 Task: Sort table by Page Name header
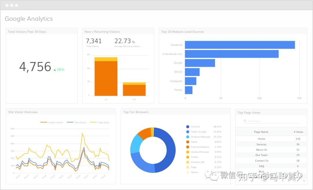click(261, 132)
